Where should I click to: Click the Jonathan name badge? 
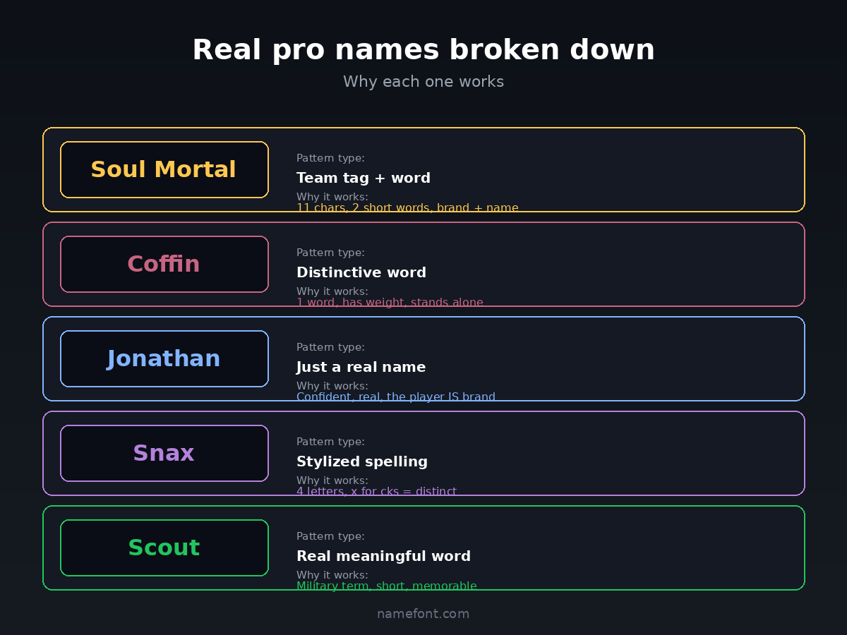pos(164,359)
